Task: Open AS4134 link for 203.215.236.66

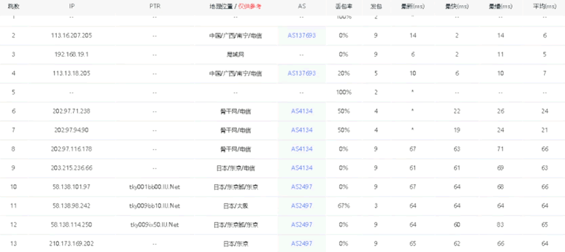Action: pyautogui.click(x=302, y=168)
